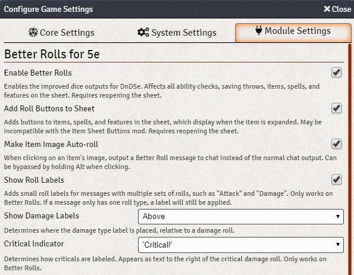The height and width of the screenshot is (275, 354).
Task: Open the Show Damage Labels 'Above' dropdown
Action: 241,217
